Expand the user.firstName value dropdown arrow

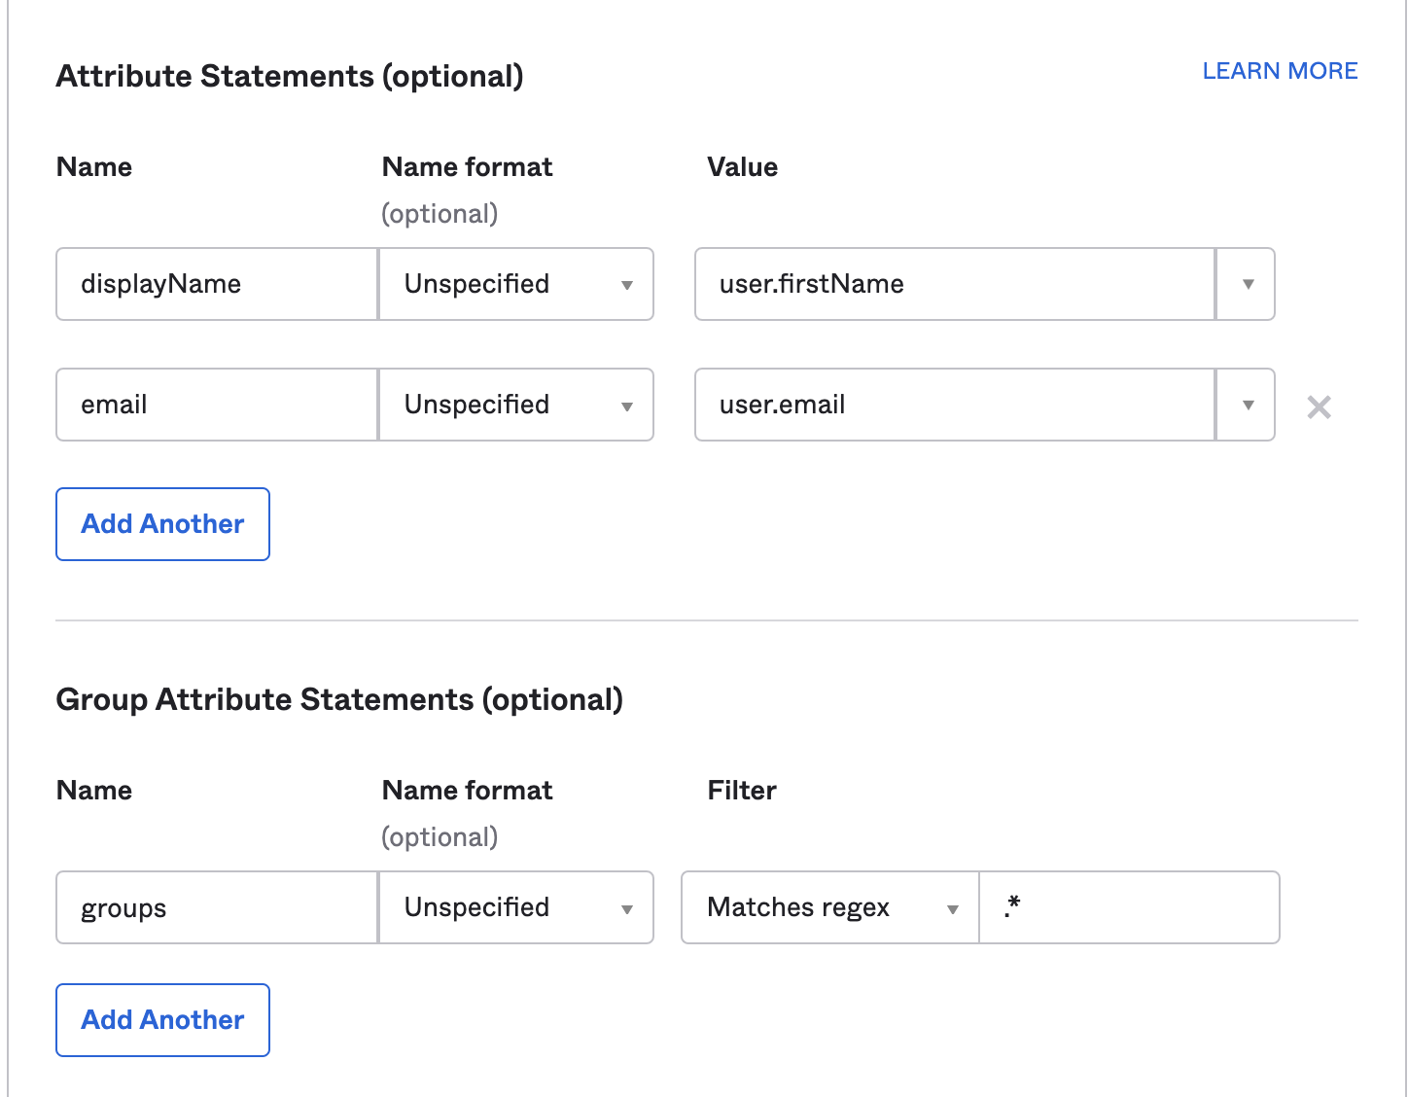(x=1247, y=284)
